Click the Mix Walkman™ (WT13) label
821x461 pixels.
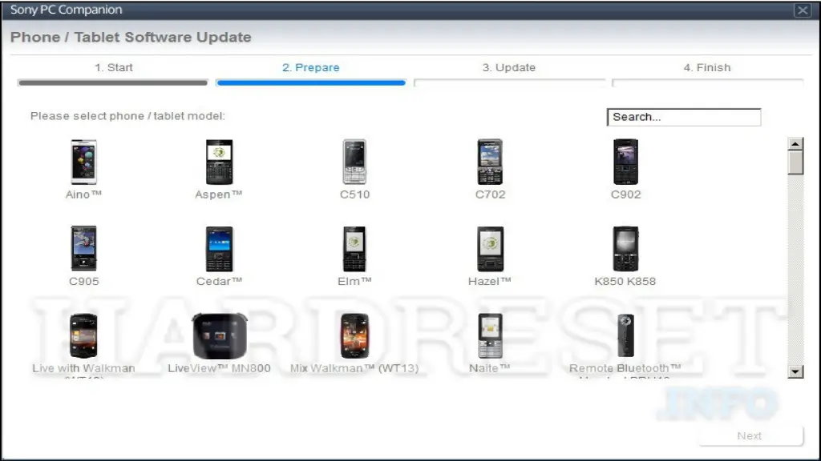click(x=354, y=368)
